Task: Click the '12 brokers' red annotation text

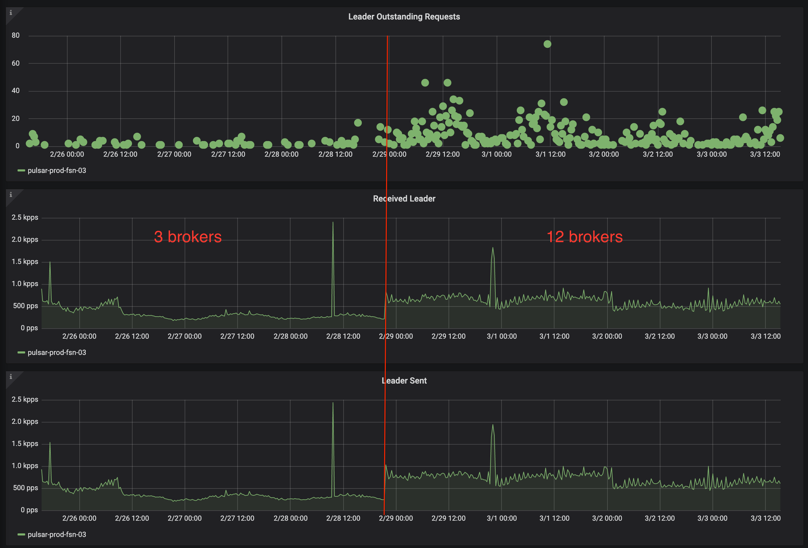Action: (584, 237)
